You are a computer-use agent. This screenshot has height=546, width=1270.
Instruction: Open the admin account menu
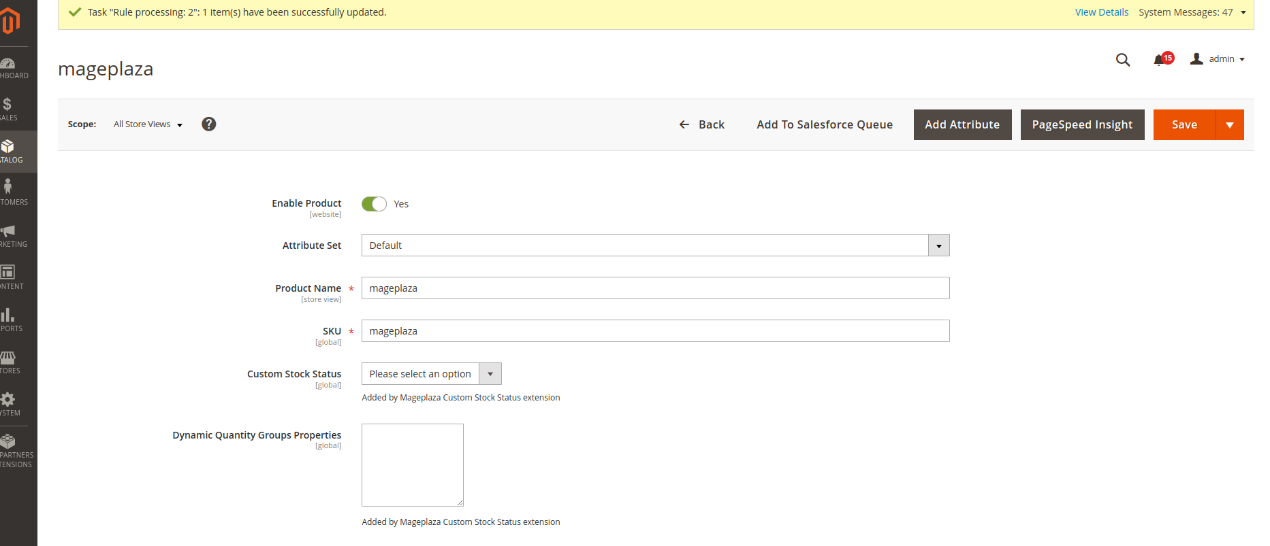1218,59
